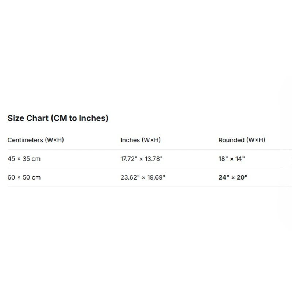The width and height of the screenshot is (292, 292).
Task: Click the first column's header text
Action: (36, 140)
